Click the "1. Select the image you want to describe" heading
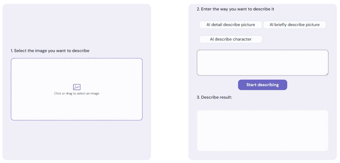The height and width of the screenshot is (163, 340). [x=50, y=51]
